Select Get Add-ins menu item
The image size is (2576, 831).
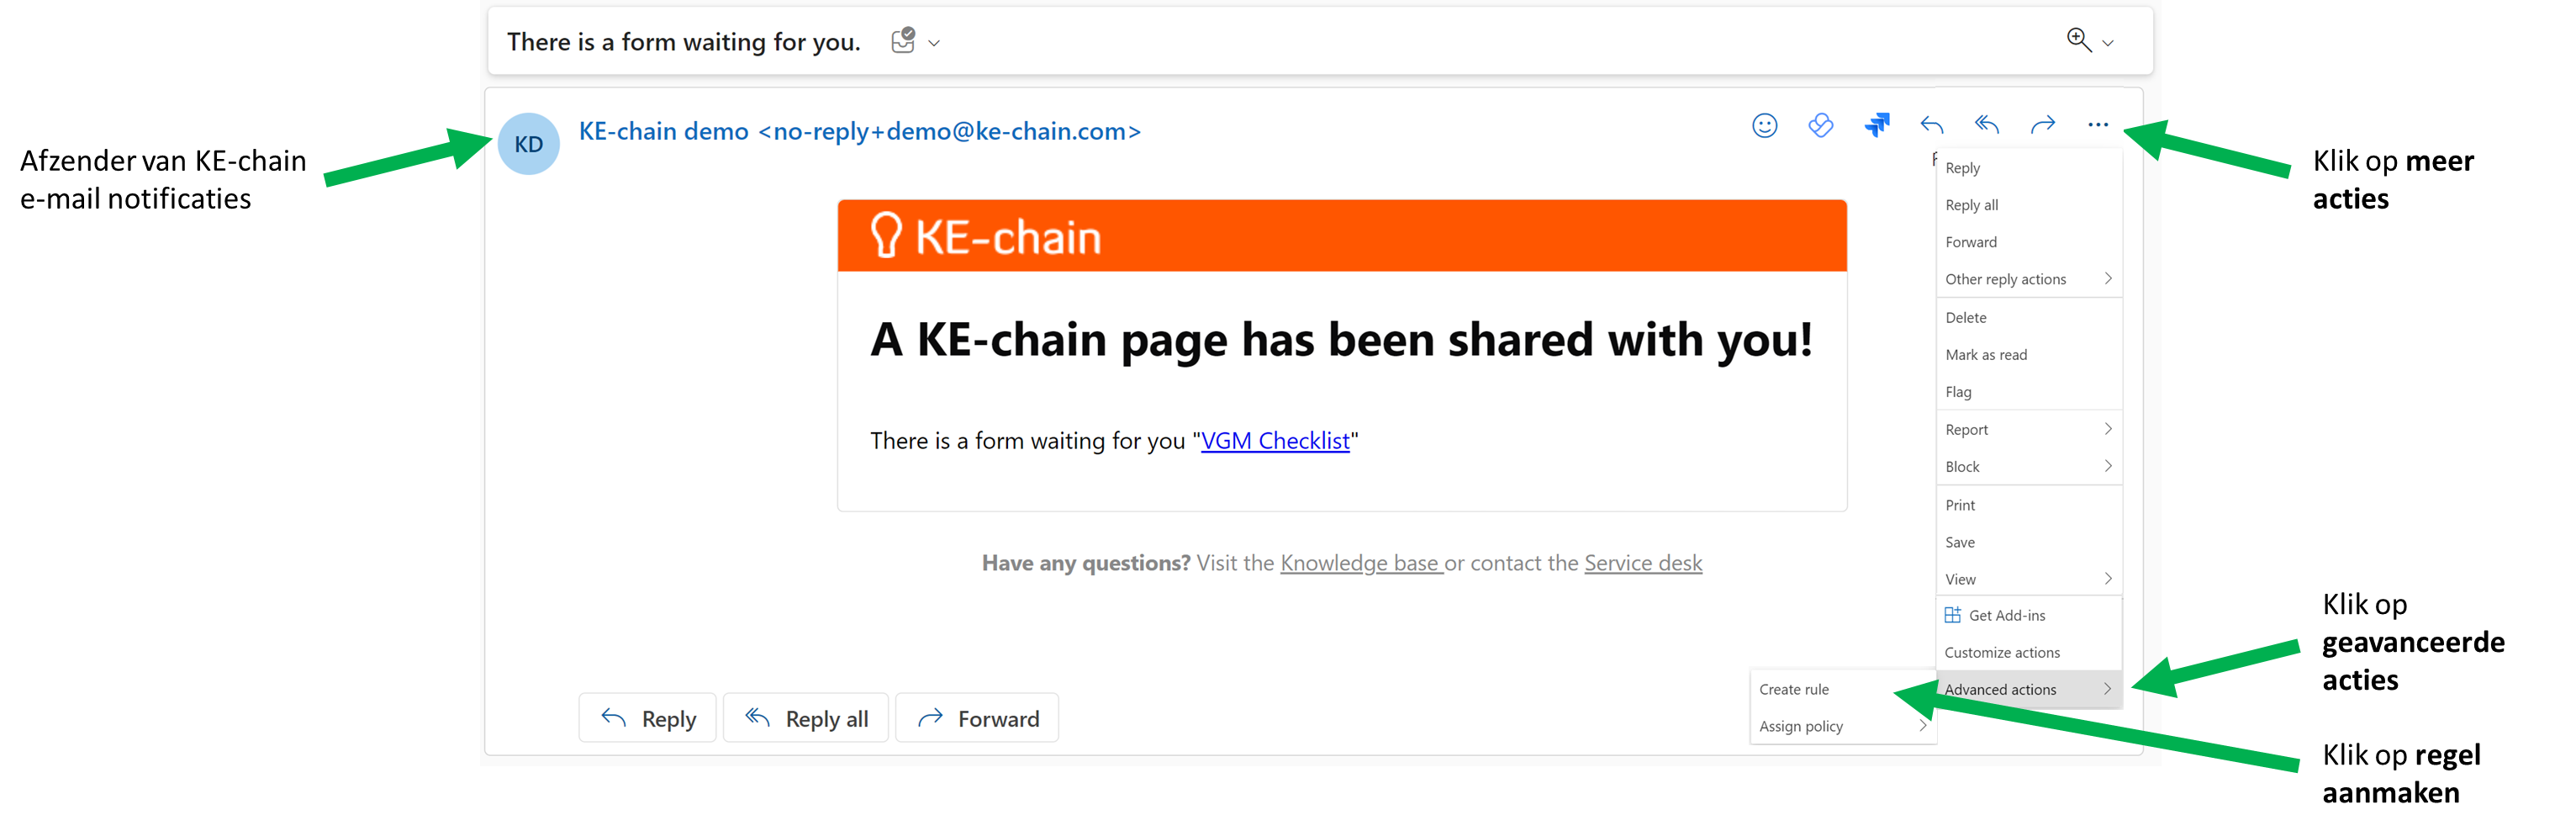pyautogui.click(x=2006, y=615)
